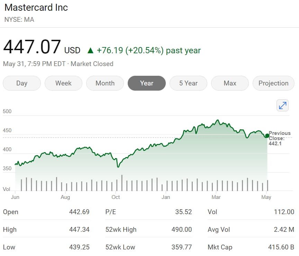
Task: Click the green up-arrow gain indicator
Action: pos(90,51)
